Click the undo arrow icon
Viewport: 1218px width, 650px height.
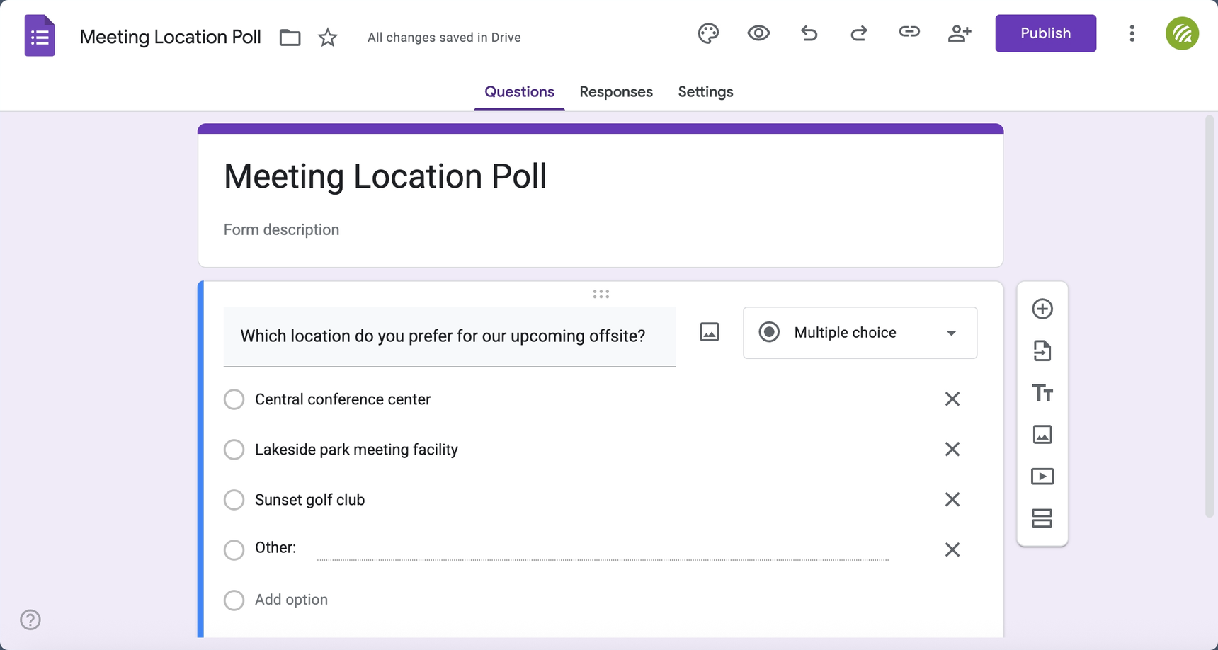tap(809, 33)
